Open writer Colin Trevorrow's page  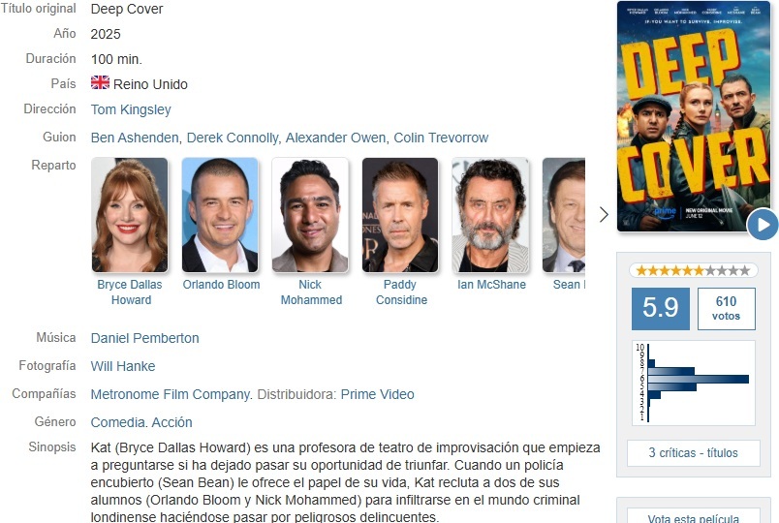point(441,138)
